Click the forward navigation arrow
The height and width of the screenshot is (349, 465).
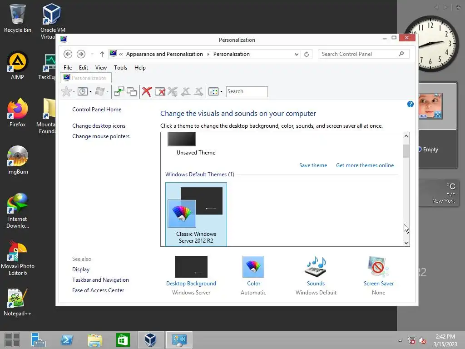coord(81,54)
